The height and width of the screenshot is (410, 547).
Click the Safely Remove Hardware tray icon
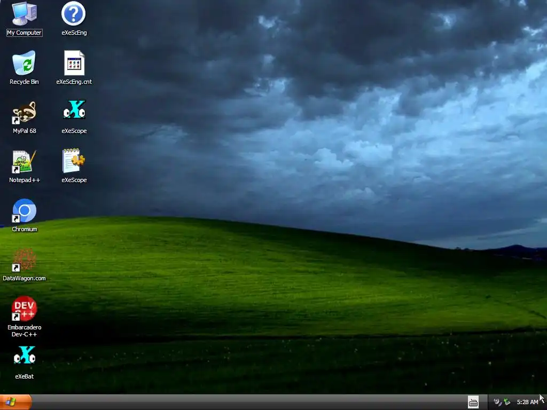pyautogui.click(x=507, y=403)
